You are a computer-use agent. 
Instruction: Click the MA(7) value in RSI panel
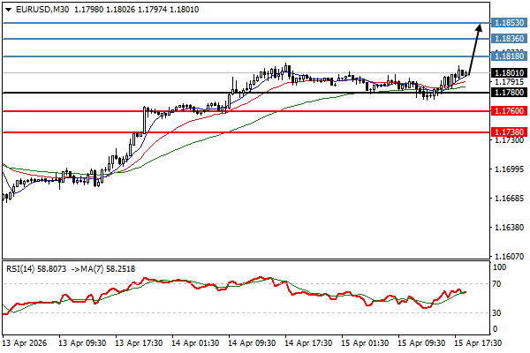pos(113,268)
